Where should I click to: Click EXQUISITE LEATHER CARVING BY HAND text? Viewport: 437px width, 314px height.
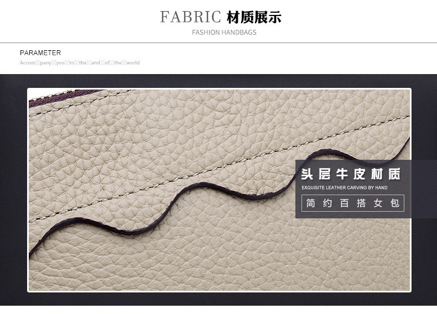[344, 188]
